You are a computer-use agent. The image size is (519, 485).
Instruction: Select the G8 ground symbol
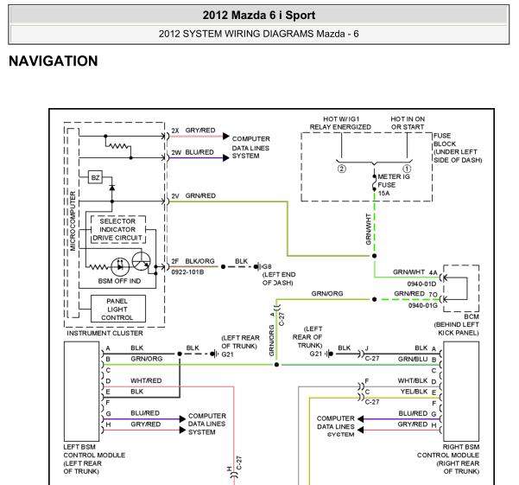(x=259, y=266)
